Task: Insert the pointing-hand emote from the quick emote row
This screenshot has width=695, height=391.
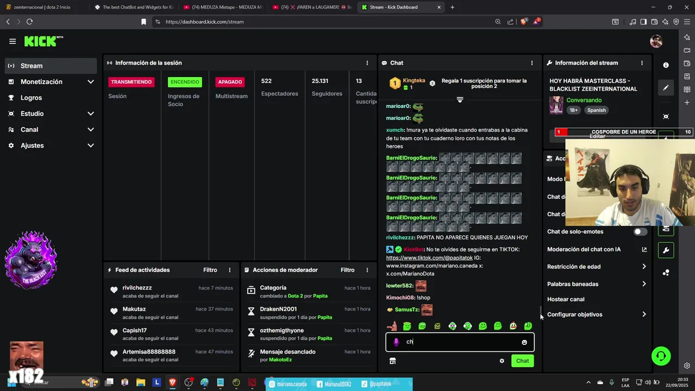Action: pyautogui.click(x=391, y=326)
